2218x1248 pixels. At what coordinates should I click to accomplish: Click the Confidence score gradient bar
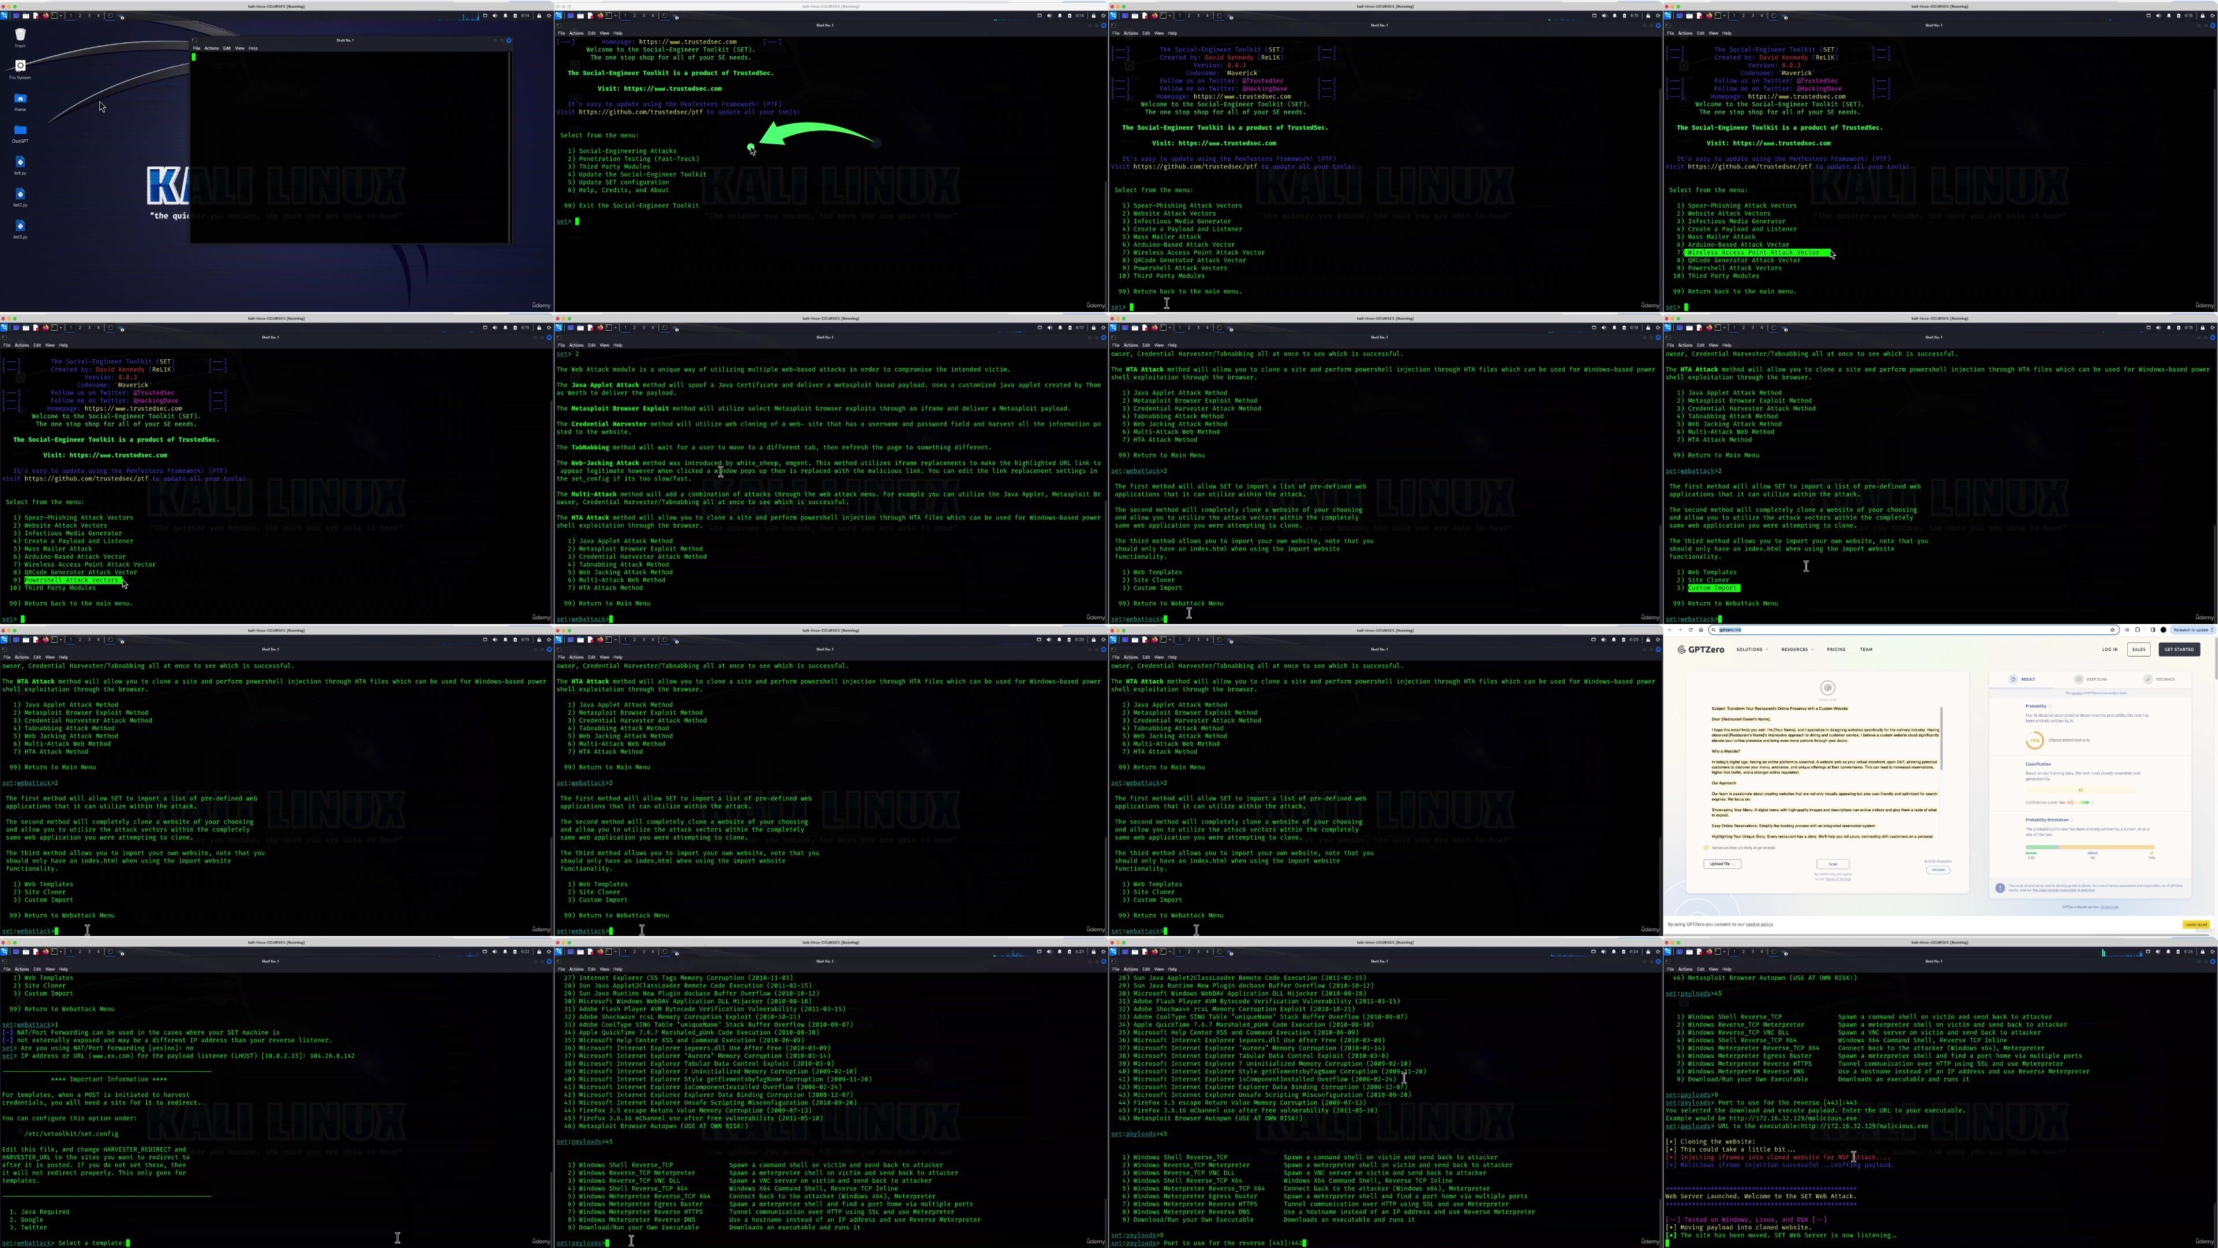tap(2079, 803)
